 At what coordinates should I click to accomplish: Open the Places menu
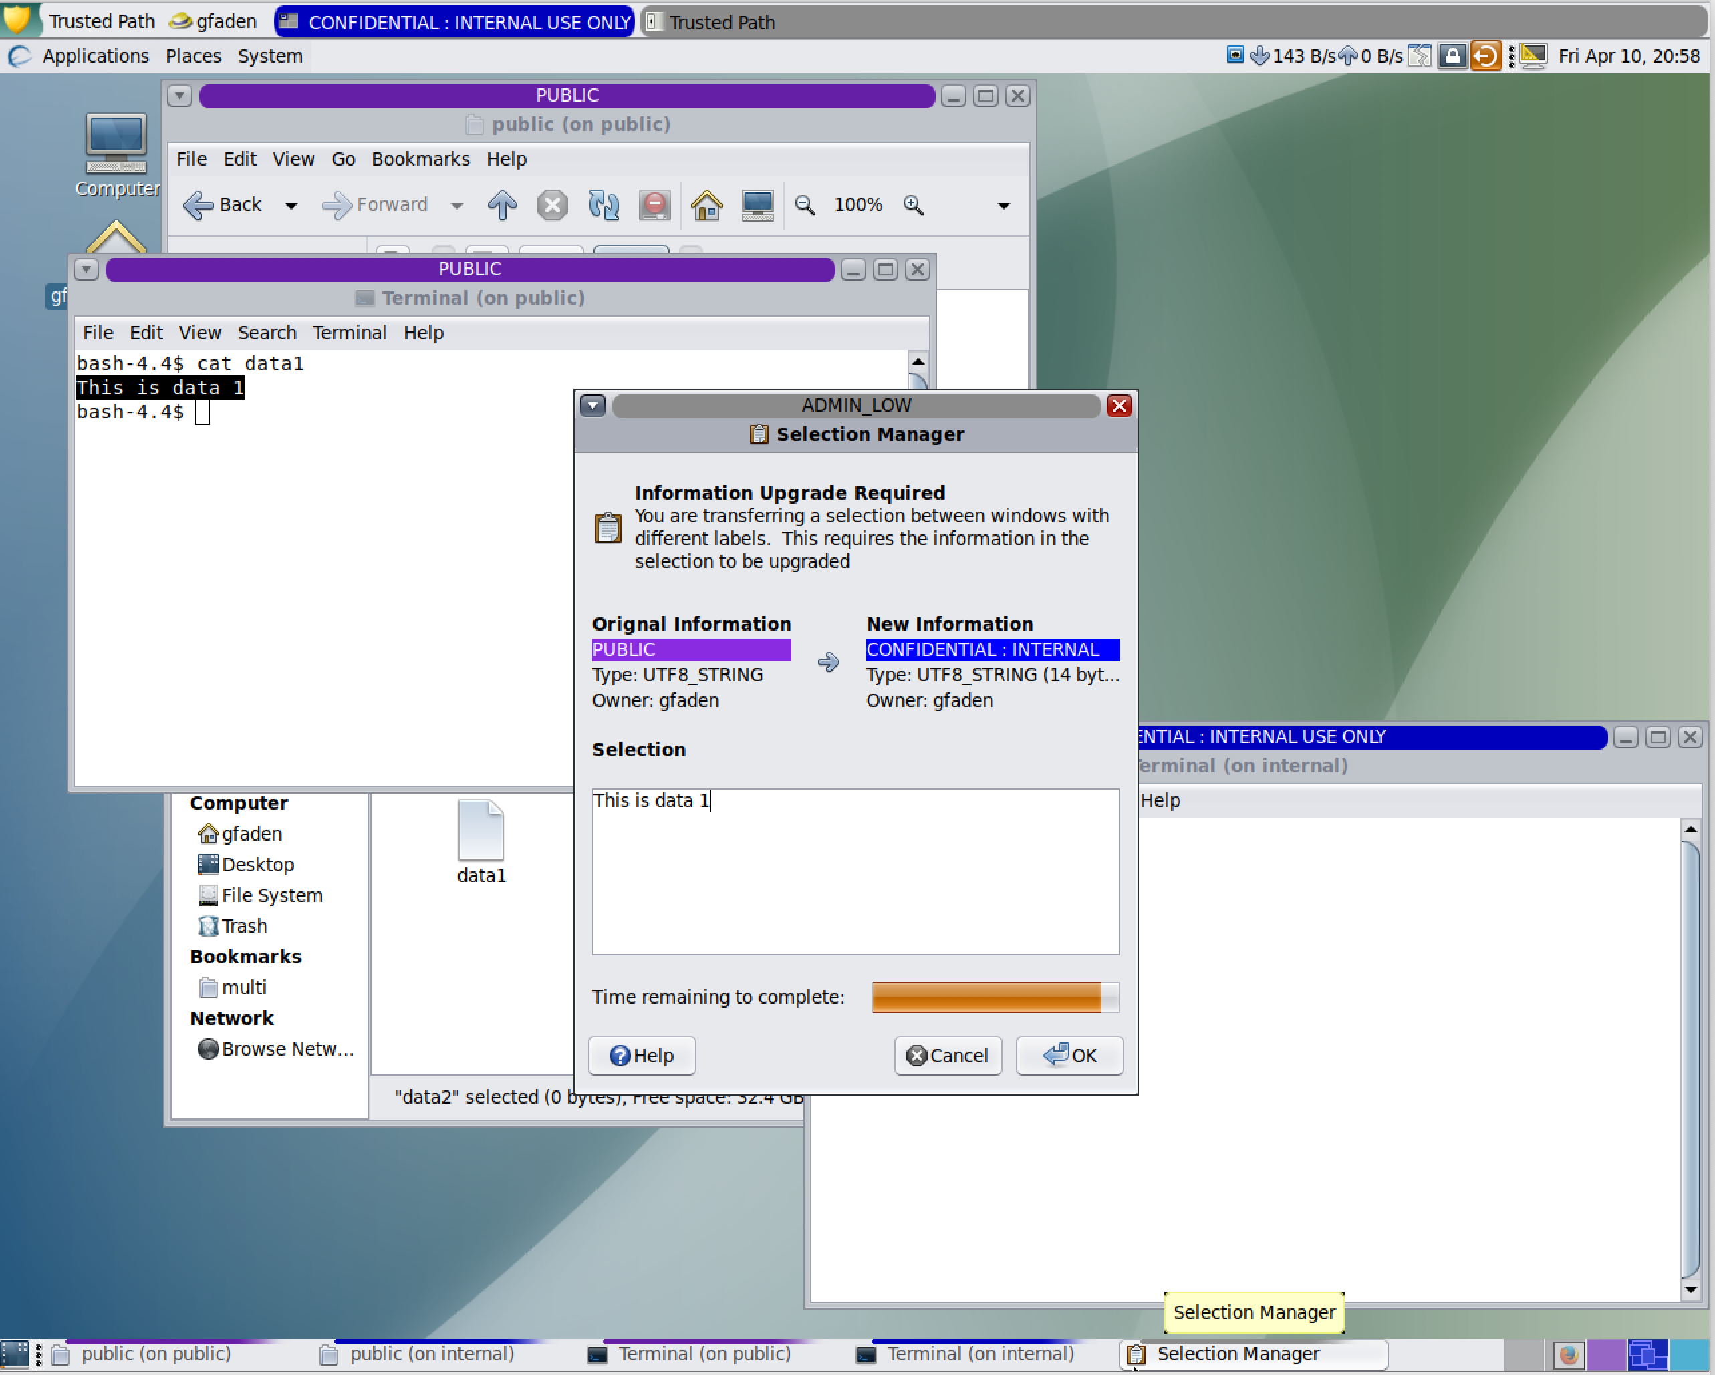point(193,57)
